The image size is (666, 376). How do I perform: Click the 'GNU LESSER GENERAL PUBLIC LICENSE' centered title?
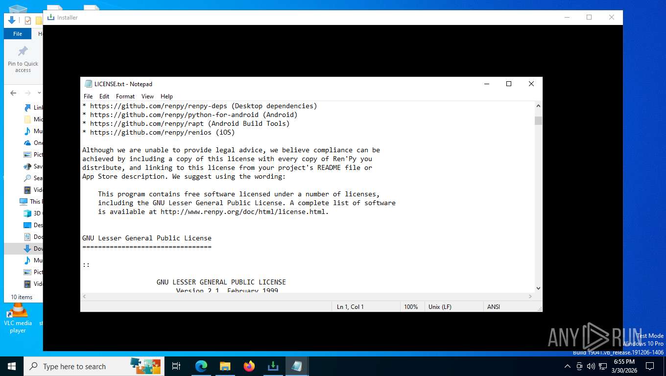tap(221, 282)
